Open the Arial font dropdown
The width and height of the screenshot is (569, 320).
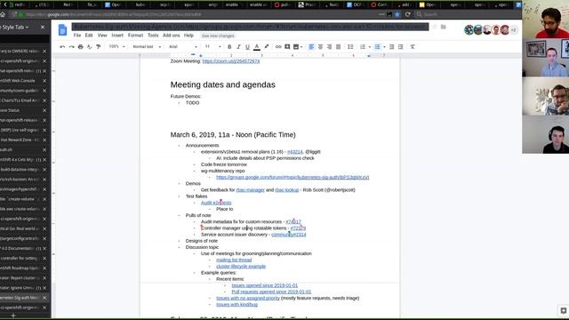click(183, 47)
